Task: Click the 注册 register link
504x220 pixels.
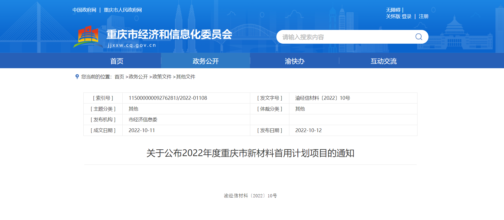Action: 423,16
